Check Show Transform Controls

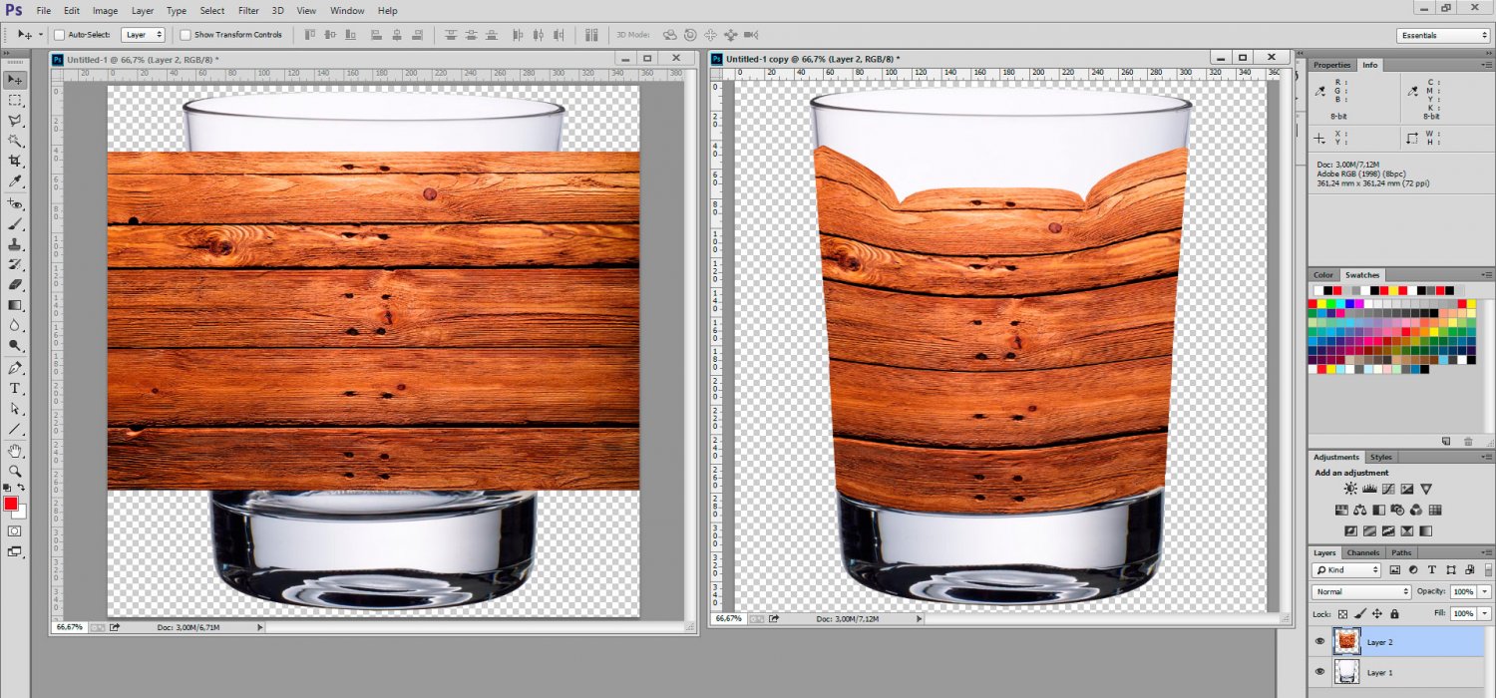[x=186, y=35]
